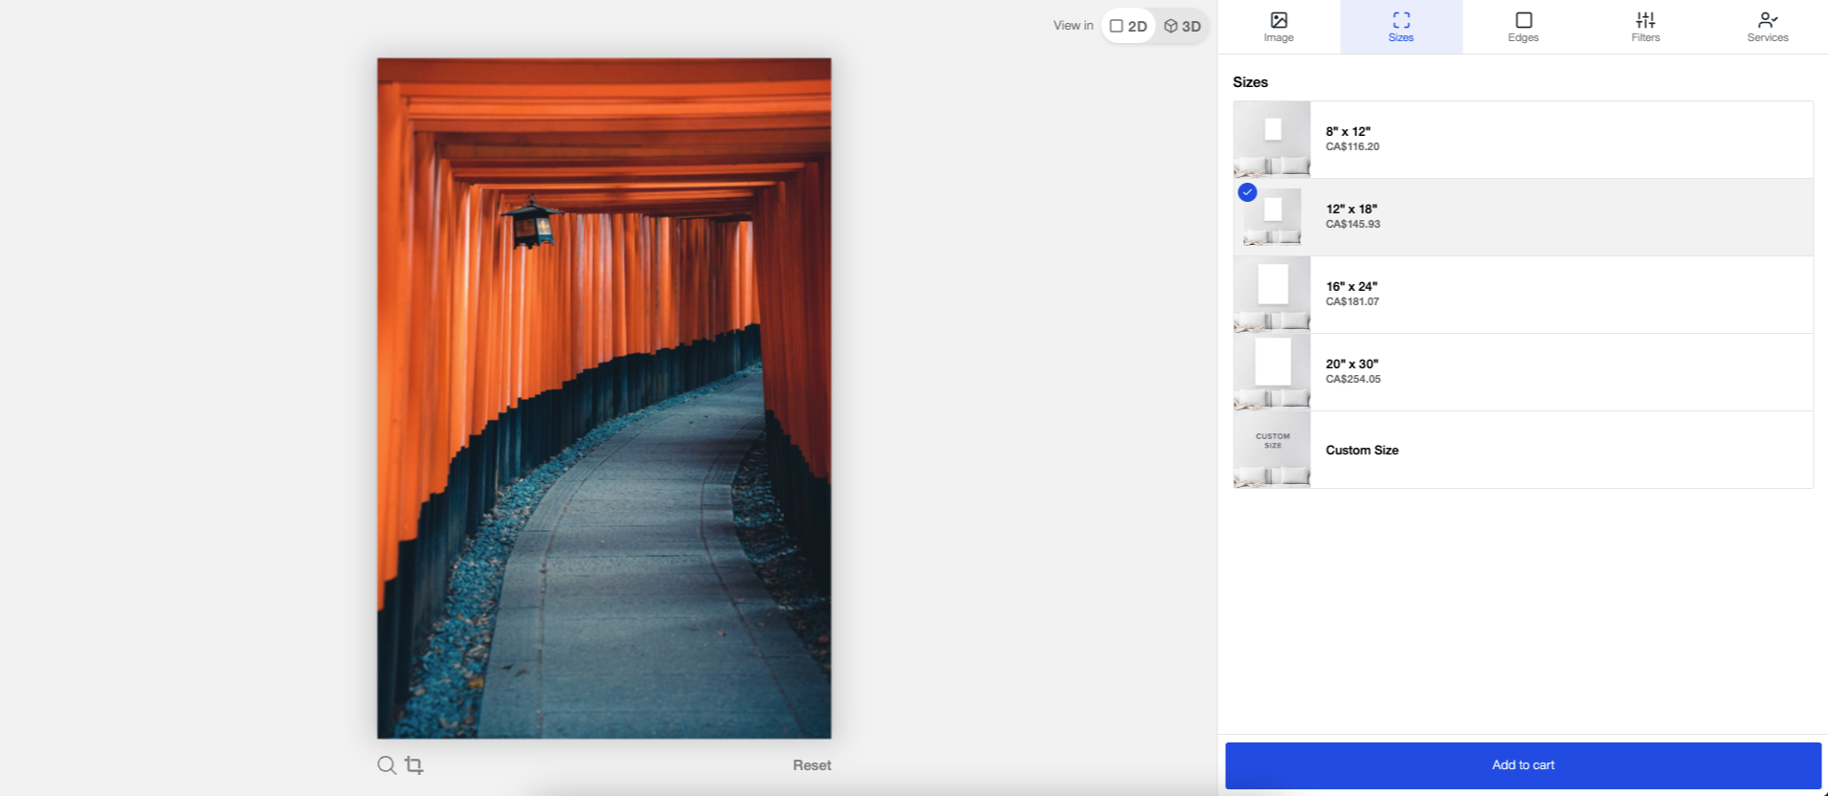Screen dimensions: 1828x796
Task: Open the Image tab icon
Action: coord(1279,20)
